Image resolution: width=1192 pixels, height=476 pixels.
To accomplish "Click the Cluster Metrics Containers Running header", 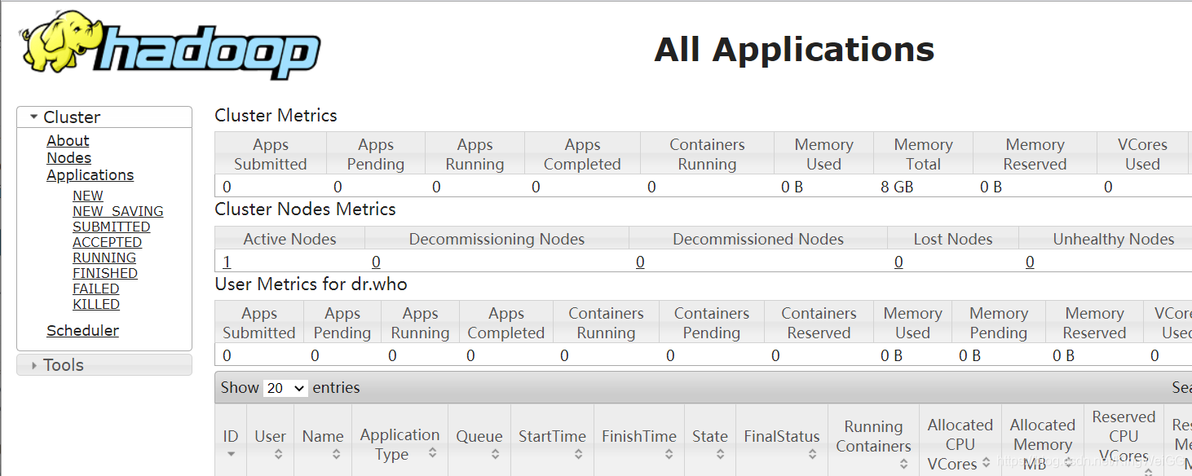I will (x=707, y=154).
